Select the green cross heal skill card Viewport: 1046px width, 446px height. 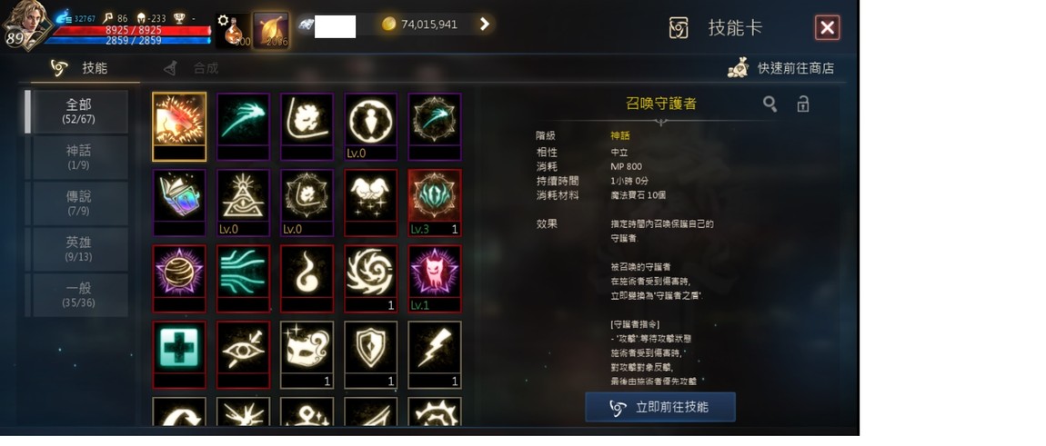(179, 354)
